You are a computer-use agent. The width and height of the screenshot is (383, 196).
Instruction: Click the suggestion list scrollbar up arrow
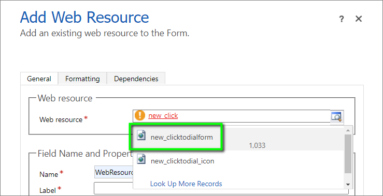pyautogui.click(x=348, y=131)
